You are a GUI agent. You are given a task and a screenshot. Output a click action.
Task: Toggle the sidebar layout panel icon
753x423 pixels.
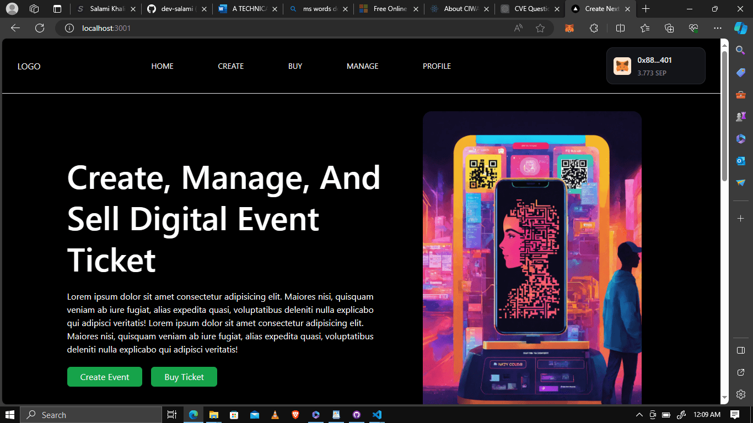(x=741, y=350)
